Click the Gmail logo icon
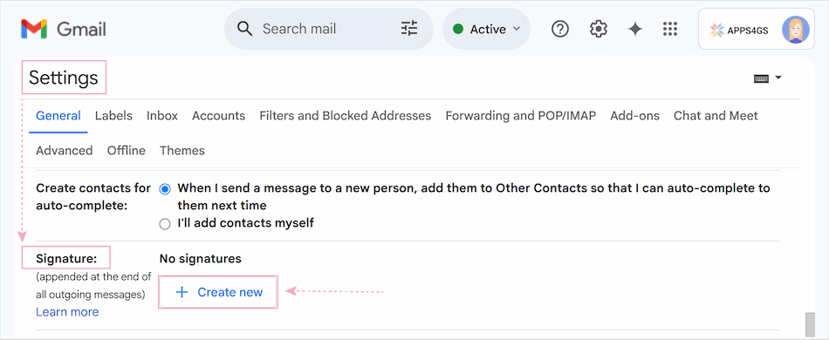 (34, 29)
